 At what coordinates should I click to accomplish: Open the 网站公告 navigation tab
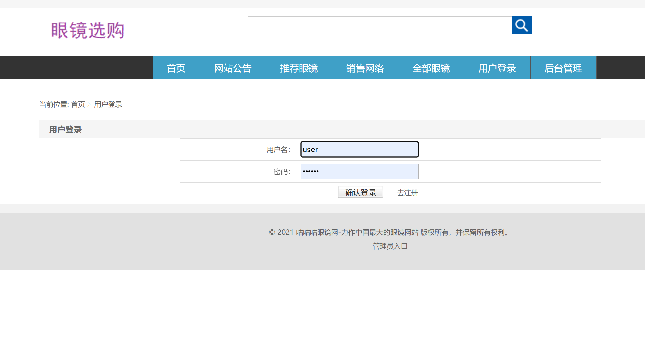233,68
